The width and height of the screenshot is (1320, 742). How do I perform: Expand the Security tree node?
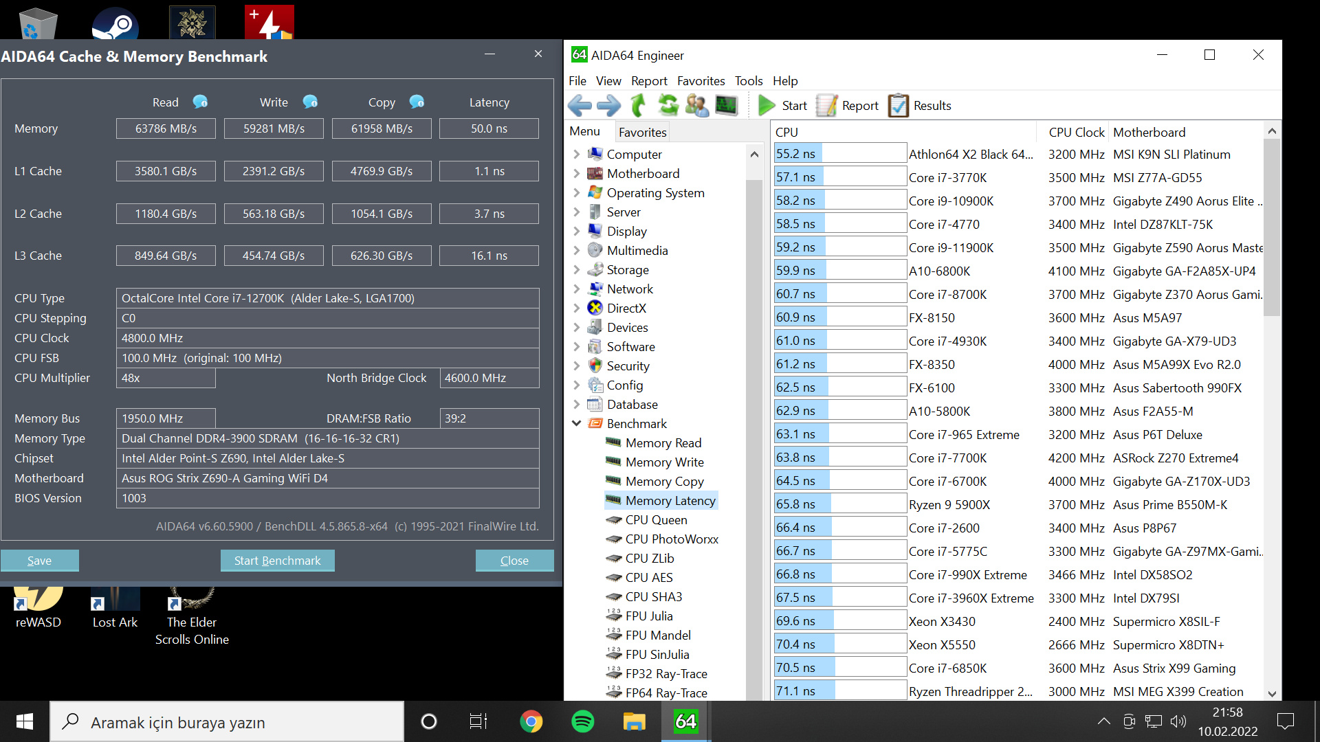pos(577,366)
